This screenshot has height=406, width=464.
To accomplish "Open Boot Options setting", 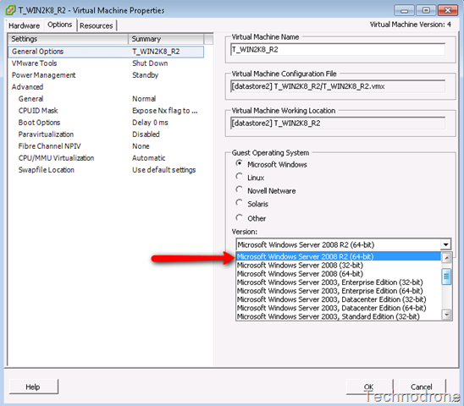I will click(x=39, y=123).
